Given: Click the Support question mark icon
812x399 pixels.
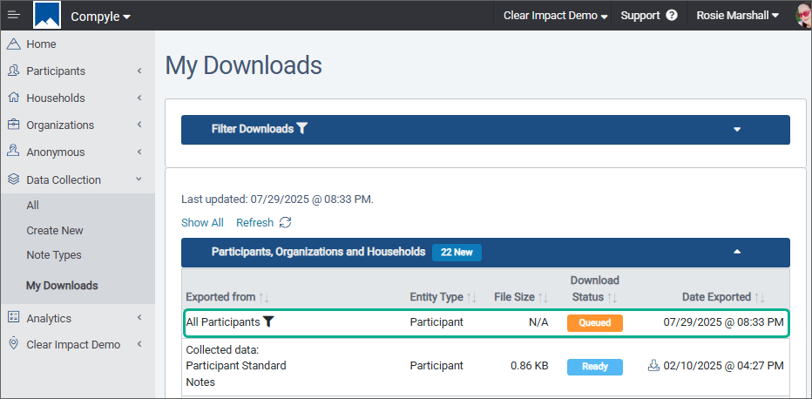Looking at the screenshot, I should point(672,16).
